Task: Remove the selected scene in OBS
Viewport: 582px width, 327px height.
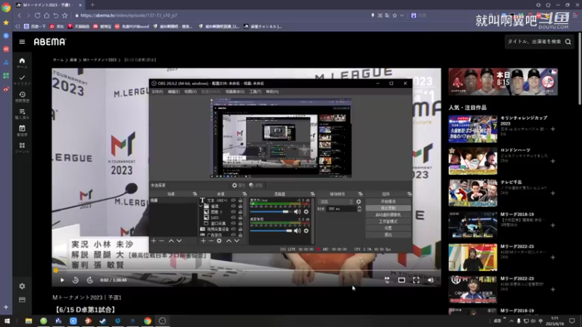Action: click(x=162, y=241)
